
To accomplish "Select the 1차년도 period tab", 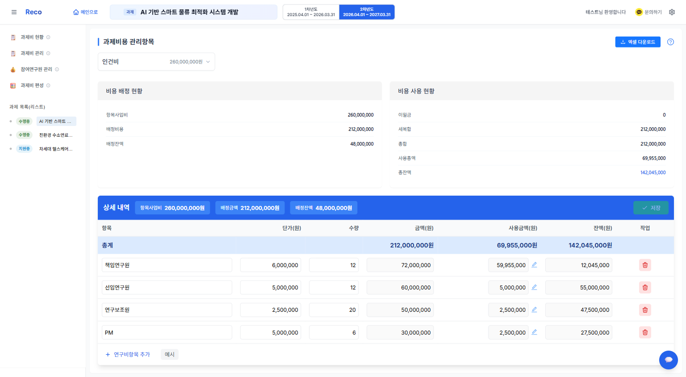I will click(311, 12).
